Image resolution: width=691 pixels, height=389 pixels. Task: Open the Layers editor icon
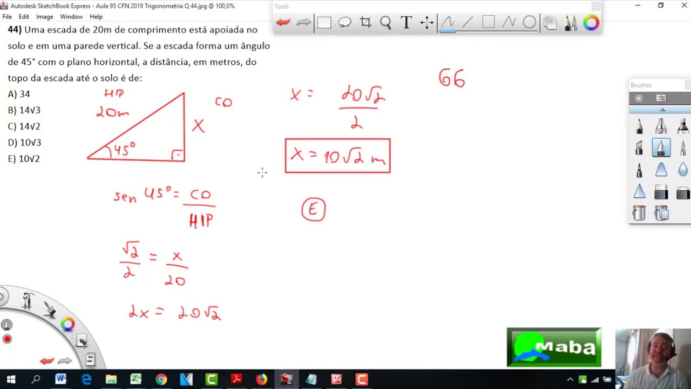[550, 23]
